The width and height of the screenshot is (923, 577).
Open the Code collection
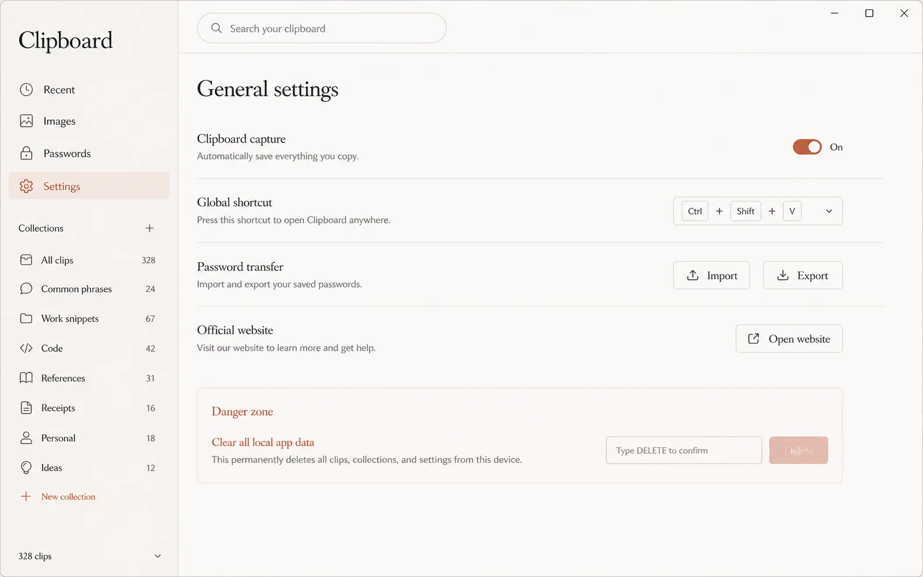tap(89, 348)
